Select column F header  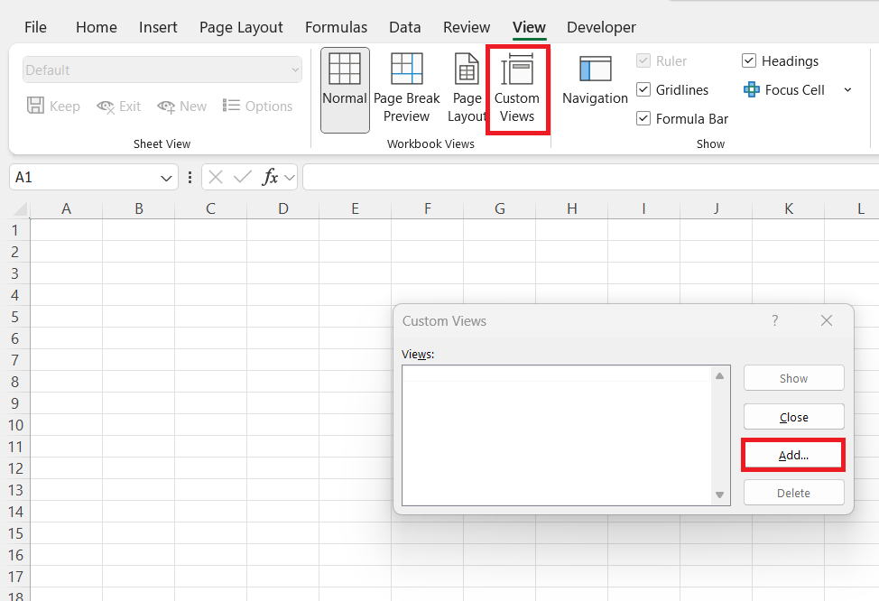coord(428,209)
